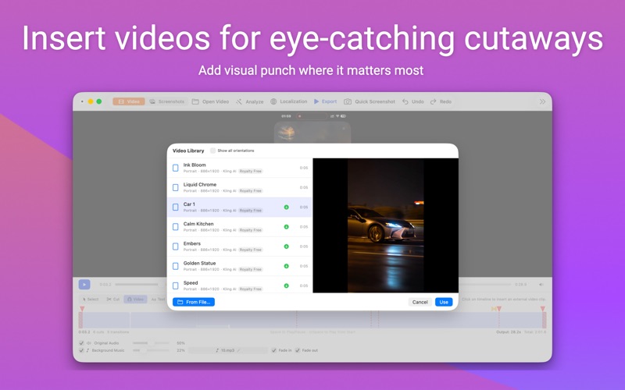Choose a video From File
625x390 pixels.
point(194,302)
